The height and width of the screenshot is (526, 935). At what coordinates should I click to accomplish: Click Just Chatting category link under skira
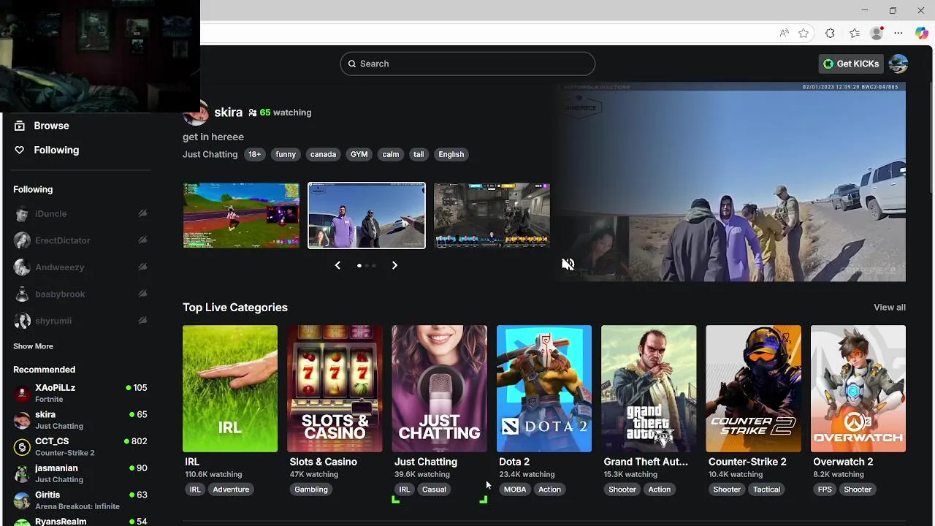pyautogui.click(x=210, y=154)
